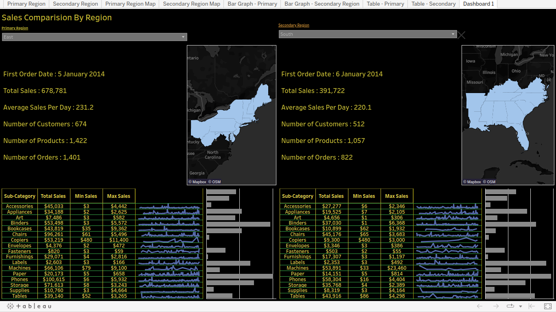This screenshot has width=556, height=312.
Task: Click the $23,460 Machines max sales cell
Action: (397, 268)
